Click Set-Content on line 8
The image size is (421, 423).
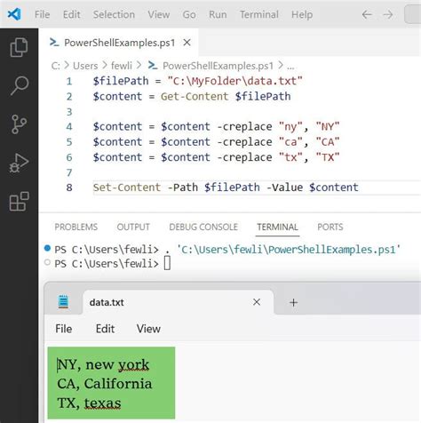(x=127, y=188)
